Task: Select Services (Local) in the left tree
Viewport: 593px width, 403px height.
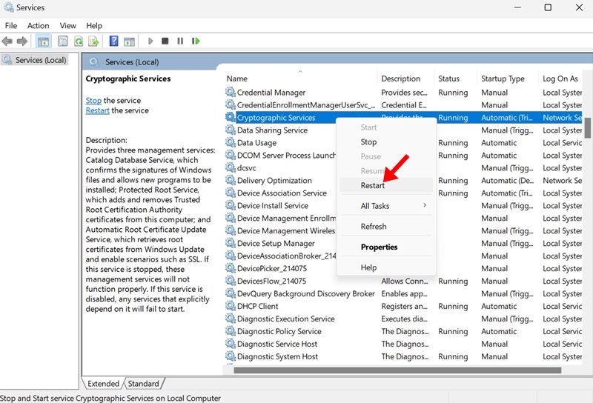Action: 40,60
